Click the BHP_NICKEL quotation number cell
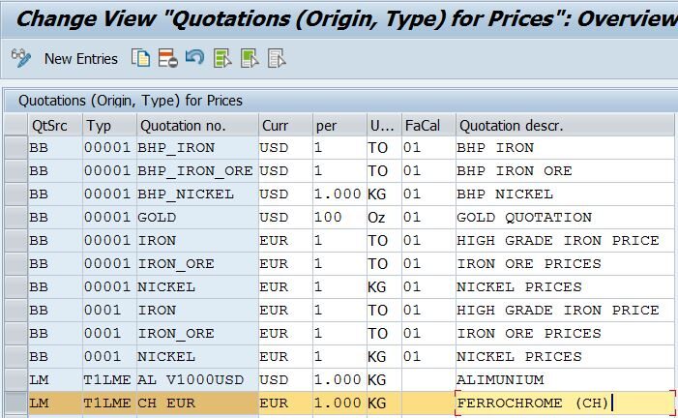This screenshot has height=418, width=678. coord(195,194)
